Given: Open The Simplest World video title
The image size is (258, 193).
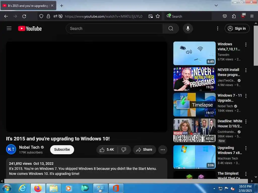Looking at the screenshot, I should click(x=229, y=176).
